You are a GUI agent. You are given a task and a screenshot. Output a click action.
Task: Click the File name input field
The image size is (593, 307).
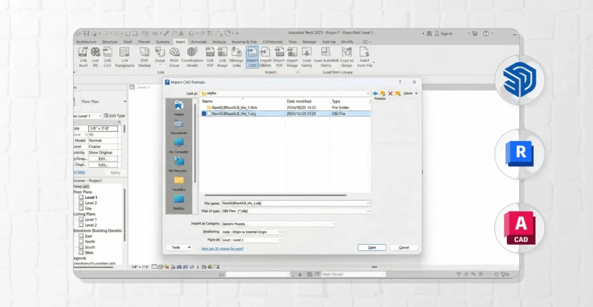(x=294, y=203)
